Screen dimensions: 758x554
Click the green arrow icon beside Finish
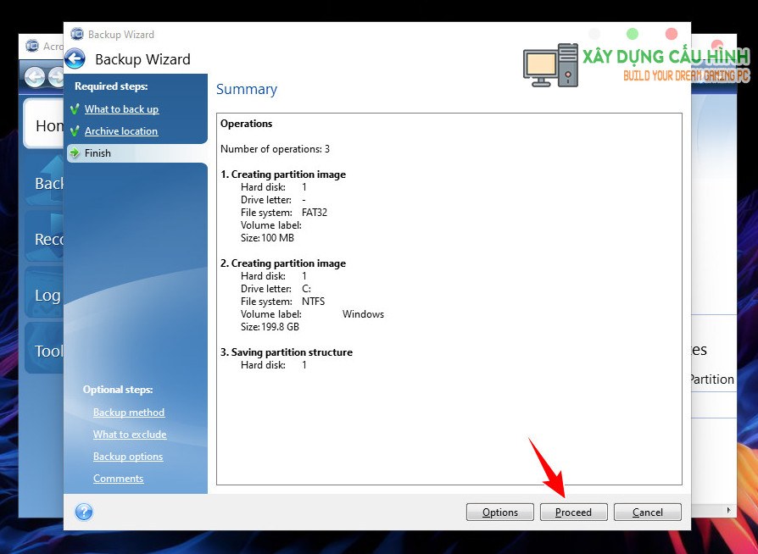[x=75, y=153]
